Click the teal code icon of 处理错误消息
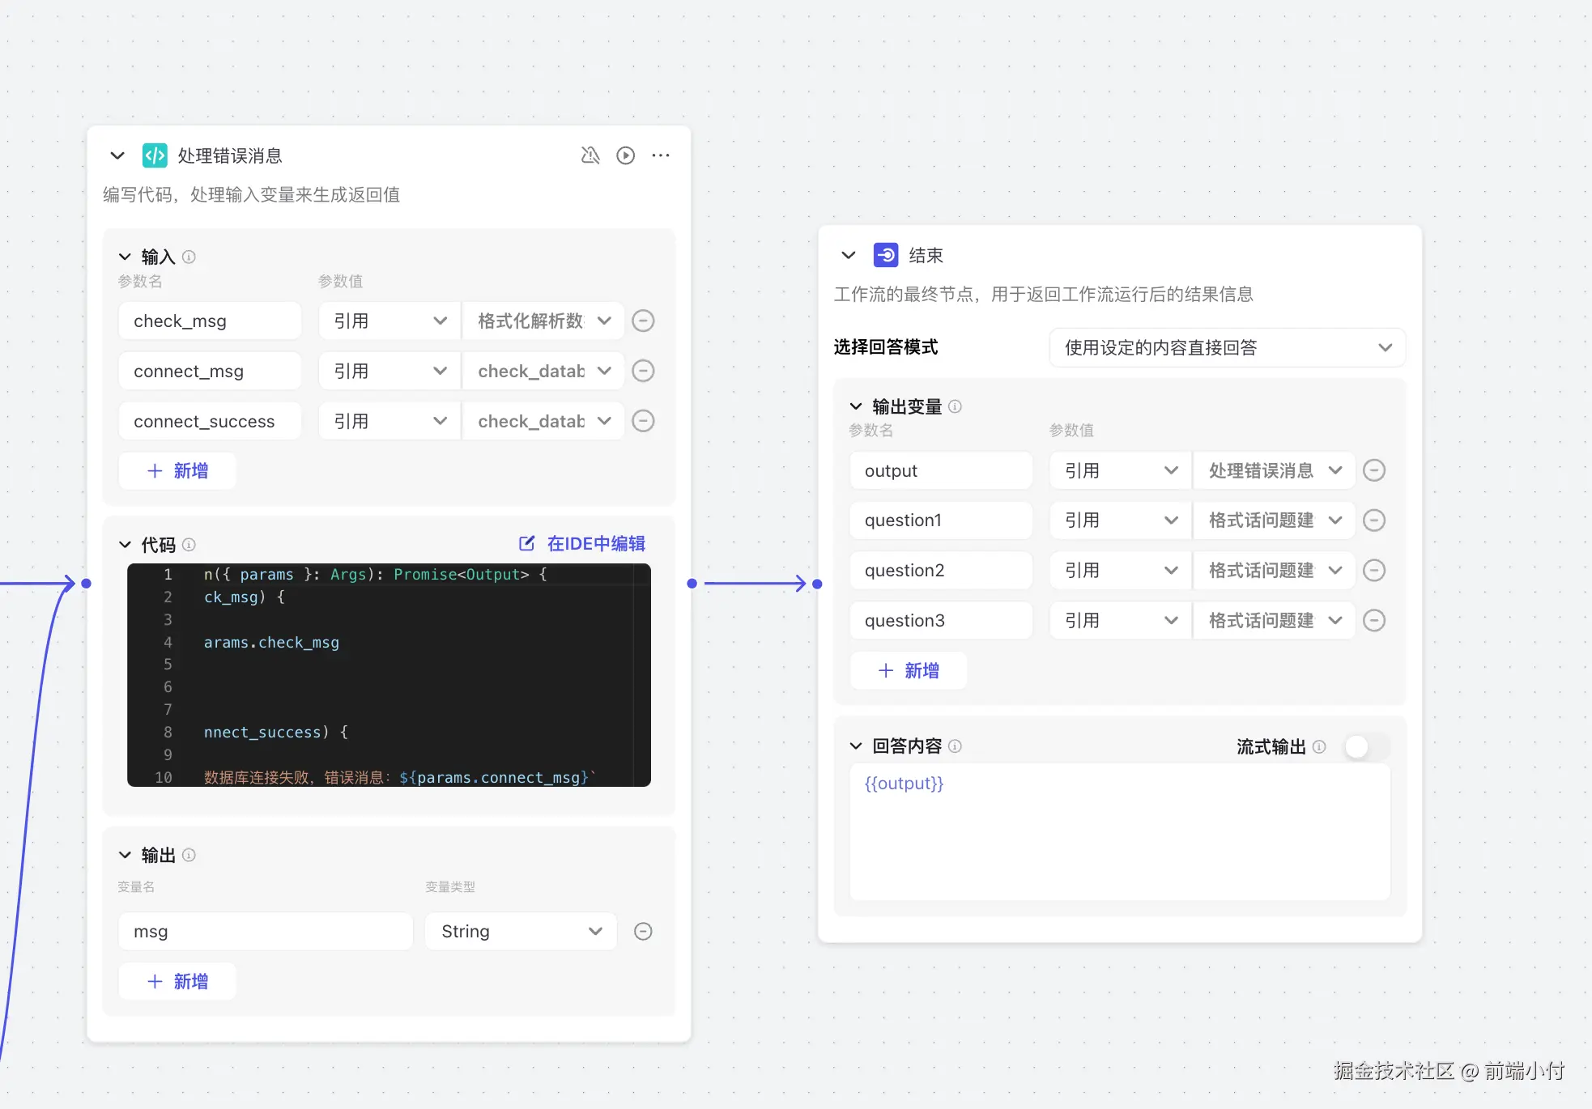The height and width of the screenshot is (1109, 1592). [155, 155]
